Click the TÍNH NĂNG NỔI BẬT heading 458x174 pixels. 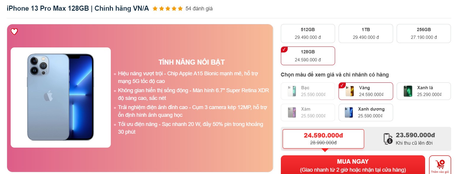[x=192, y=62]
